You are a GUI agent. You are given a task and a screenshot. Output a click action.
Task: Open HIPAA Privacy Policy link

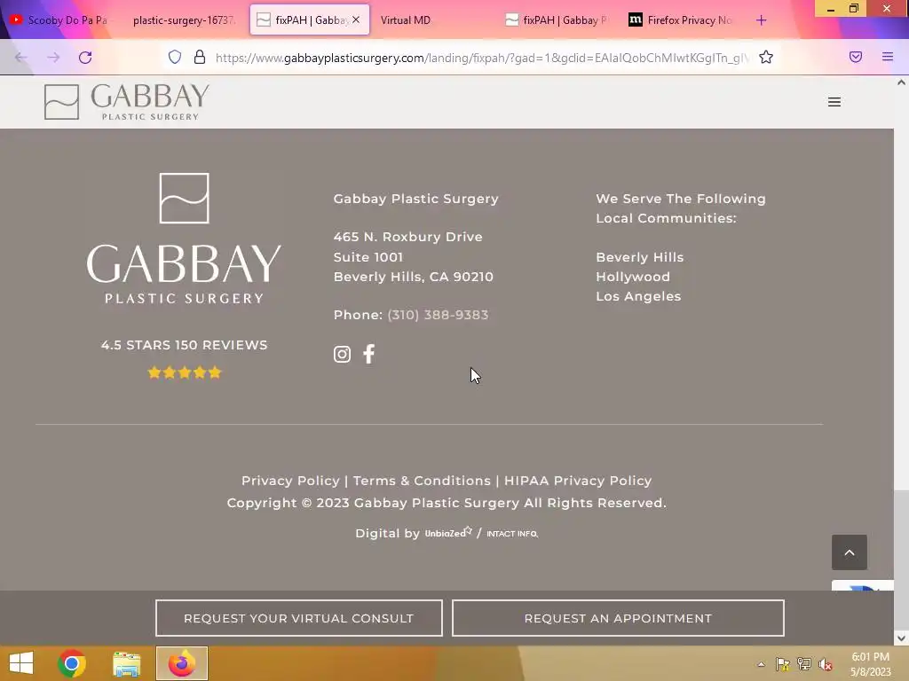[578, 481]
